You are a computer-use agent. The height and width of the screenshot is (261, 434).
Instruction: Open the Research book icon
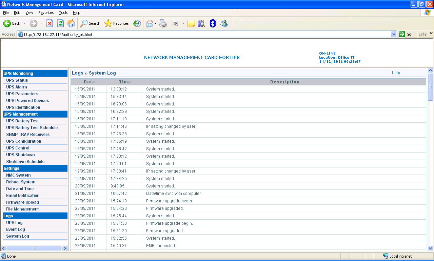[x=202, y=23]
